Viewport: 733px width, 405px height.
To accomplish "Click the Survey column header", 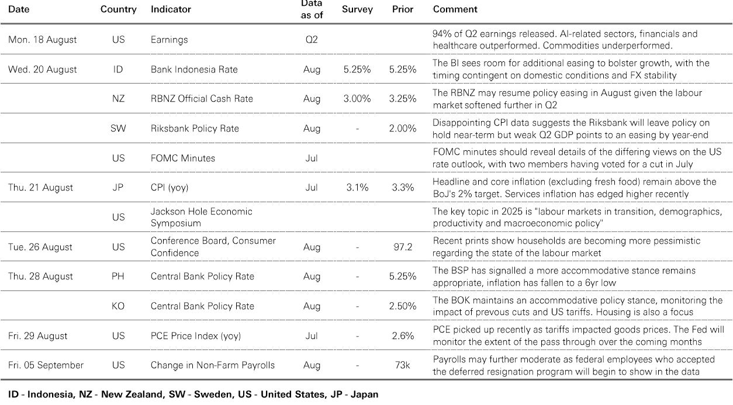I will pos(357,9).
